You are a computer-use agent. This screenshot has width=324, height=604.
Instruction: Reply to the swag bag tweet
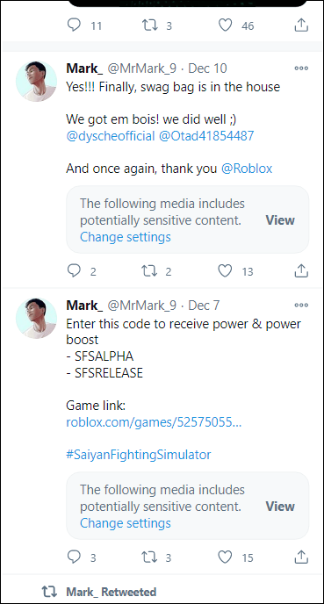[74, 271]
